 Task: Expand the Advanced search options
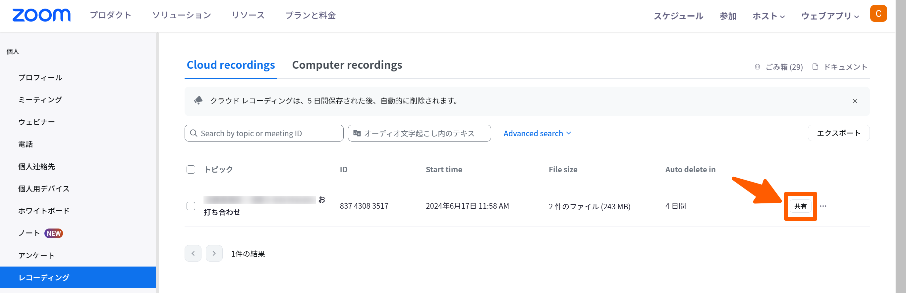click(x=537, y=133)
